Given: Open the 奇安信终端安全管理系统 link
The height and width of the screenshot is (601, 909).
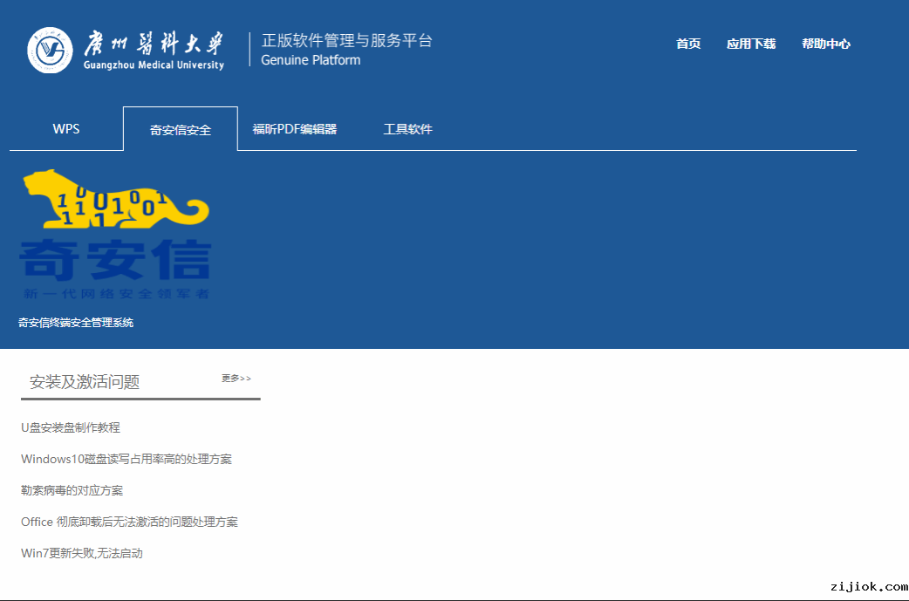Looking at the screenshot, I should 76,323.
